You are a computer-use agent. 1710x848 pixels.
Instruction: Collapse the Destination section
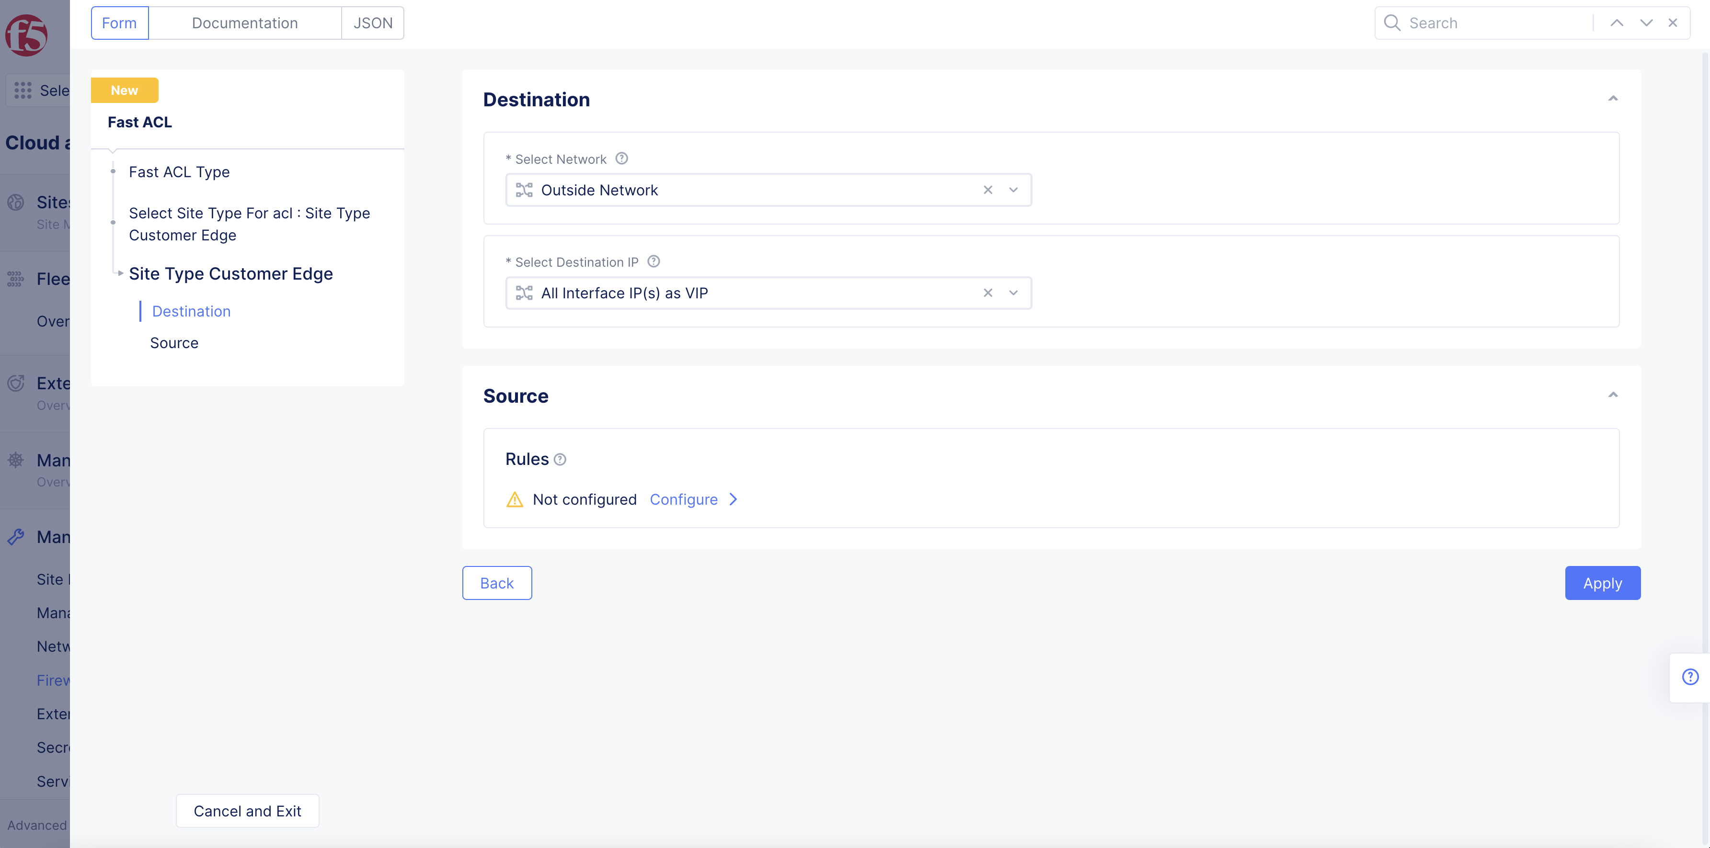1614,98
